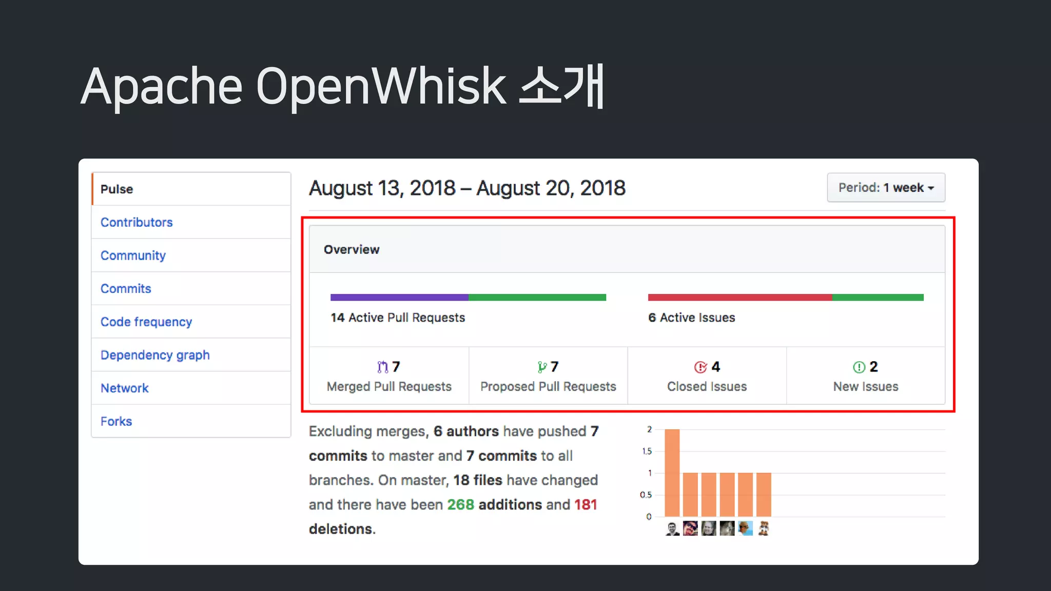Click the purple merged pull requests bar

pyautogui.click(x=399, y=298)
